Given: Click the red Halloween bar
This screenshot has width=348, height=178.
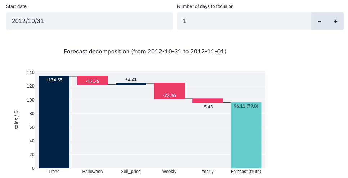Looking at the screenshot, I should tap(92, 80).
